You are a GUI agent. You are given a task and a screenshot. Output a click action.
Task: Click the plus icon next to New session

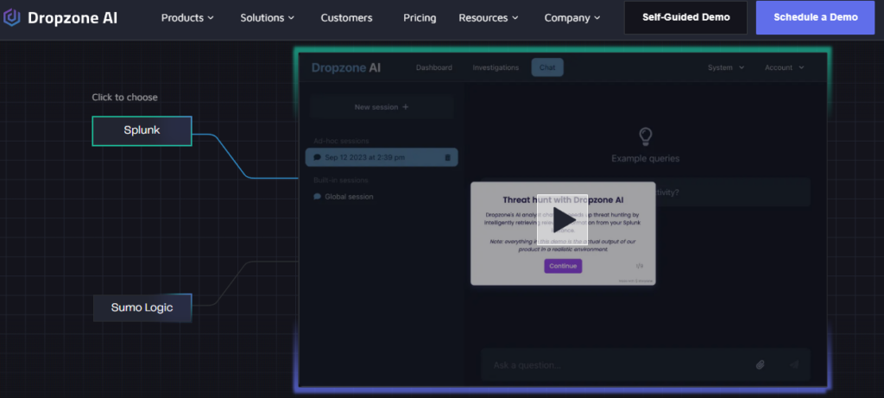coord(406,107)
